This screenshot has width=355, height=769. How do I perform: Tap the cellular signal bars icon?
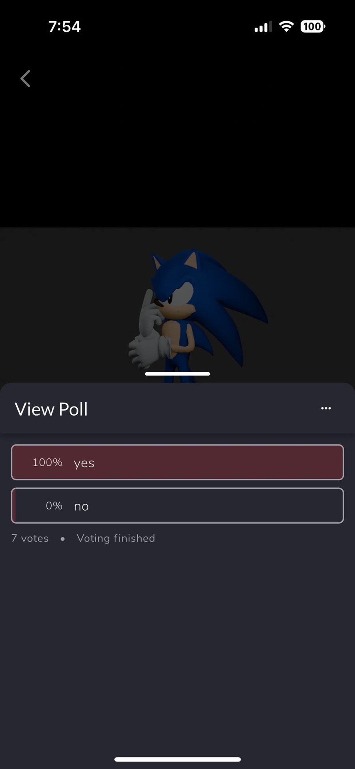coord(263,27)
